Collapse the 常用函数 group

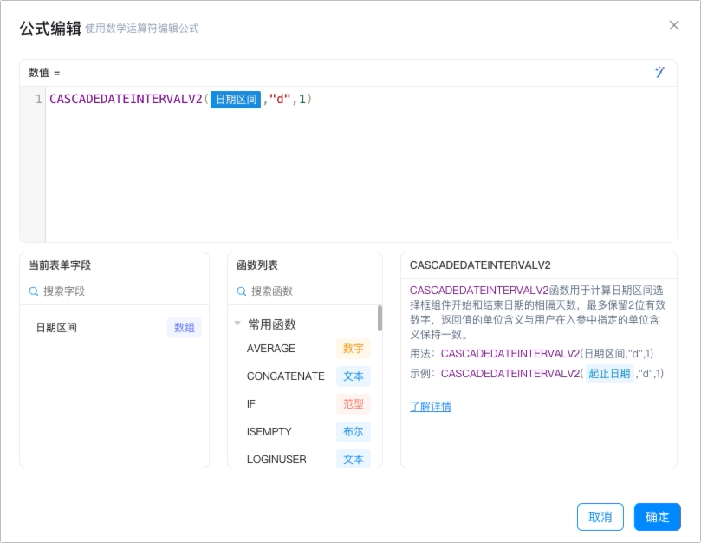click(x=237, y=324)
